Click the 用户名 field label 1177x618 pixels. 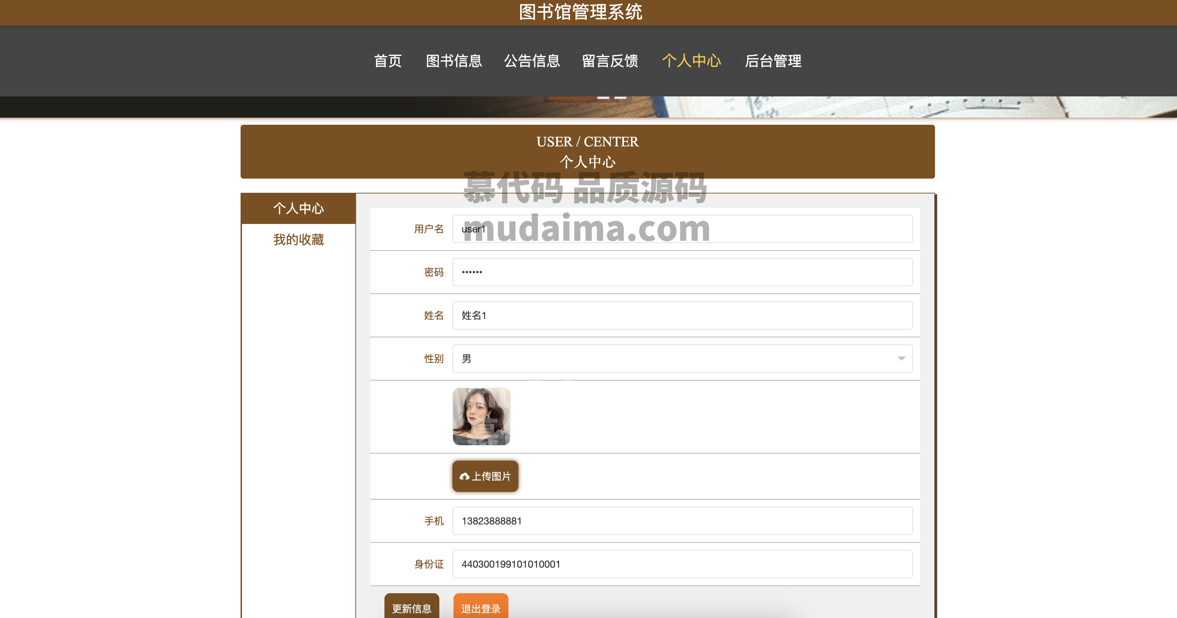[429, 229]
